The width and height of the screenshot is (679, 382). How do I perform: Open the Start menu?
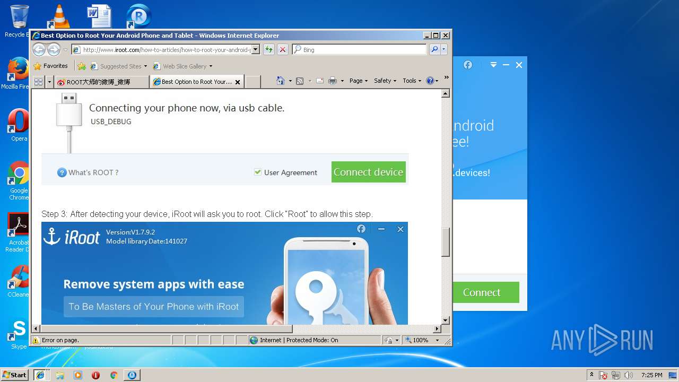(15, 375)
